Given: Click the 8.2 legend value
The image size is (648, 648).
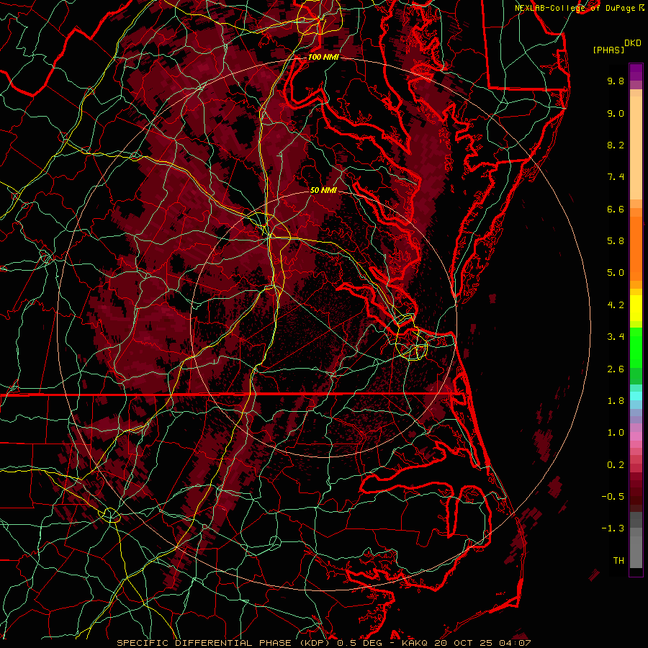Looking at the screenshot, I should coord(616,145).
